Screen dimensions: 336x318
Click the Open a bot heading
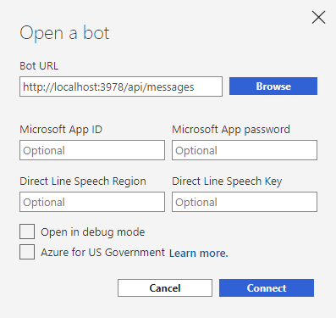click(64, 33)
